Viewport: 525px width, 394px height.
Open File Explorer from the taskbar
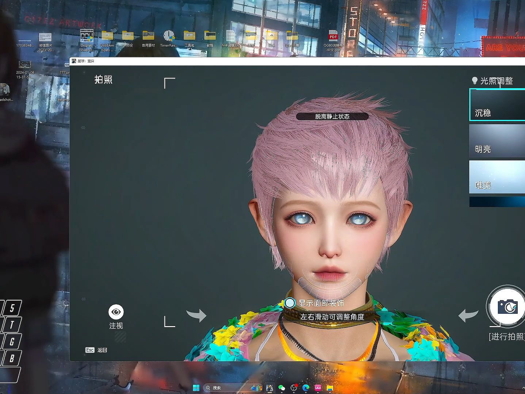(x=330, y=388)
